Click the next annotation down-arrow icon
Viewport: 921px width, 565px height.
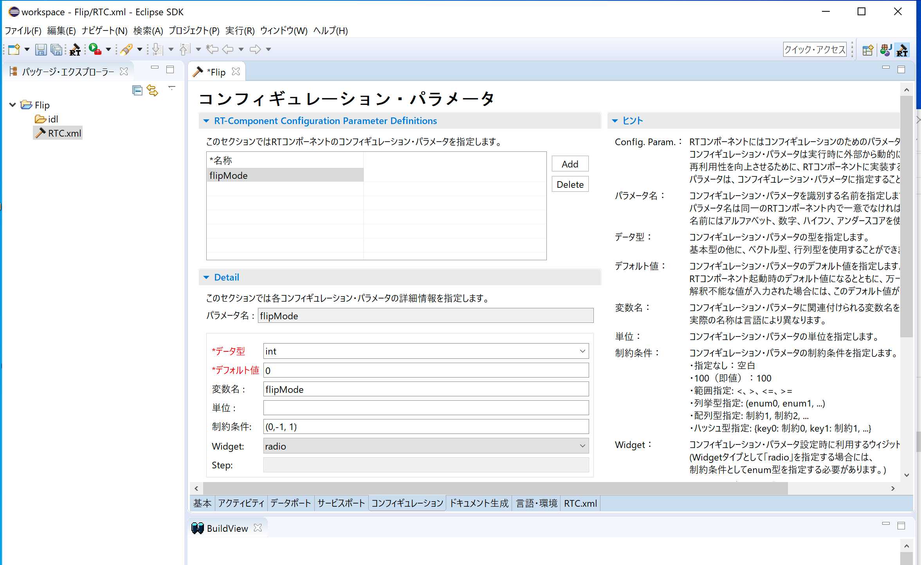(157, 49)
